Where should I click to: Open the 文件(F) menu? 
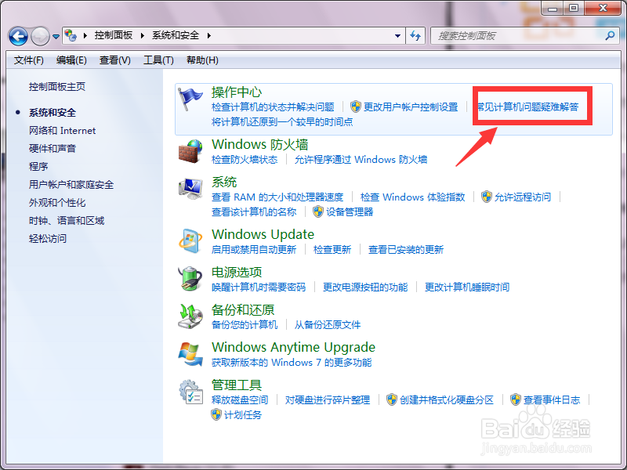29,60
